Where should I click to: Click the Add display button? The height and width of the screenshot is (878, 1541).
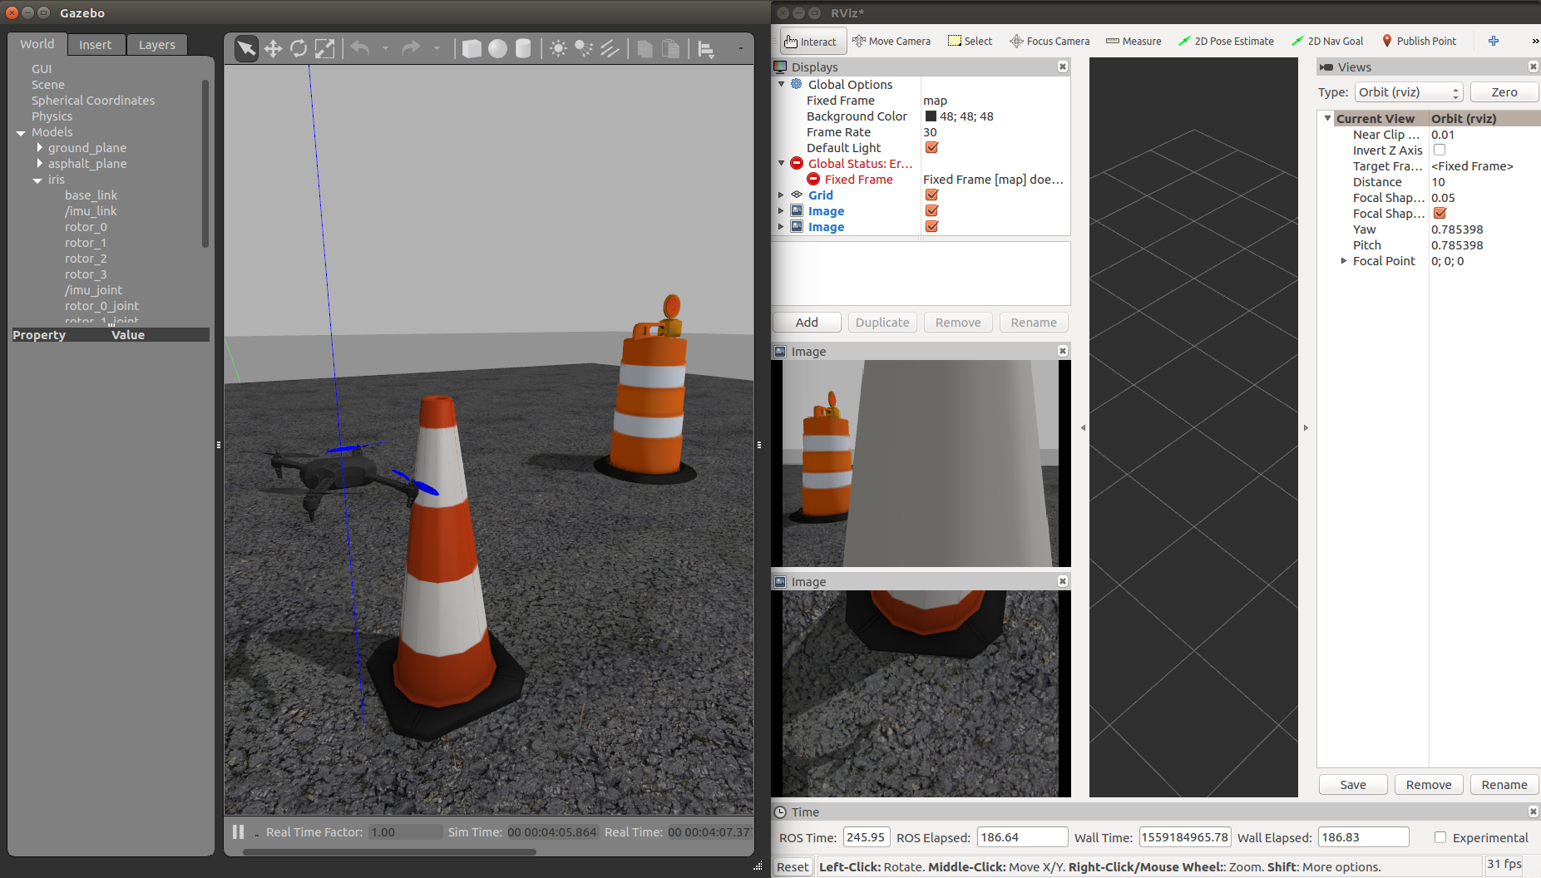click(x=807, y=323)
